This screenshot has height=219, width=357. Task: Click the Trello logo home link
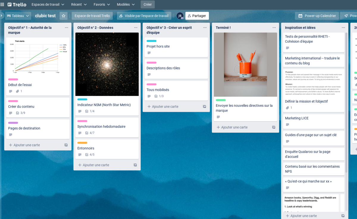tap(17, 4)
